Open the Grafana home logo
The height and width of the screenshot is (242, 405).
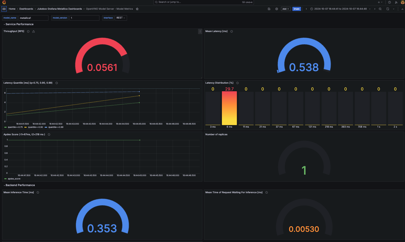coord(4,2)
